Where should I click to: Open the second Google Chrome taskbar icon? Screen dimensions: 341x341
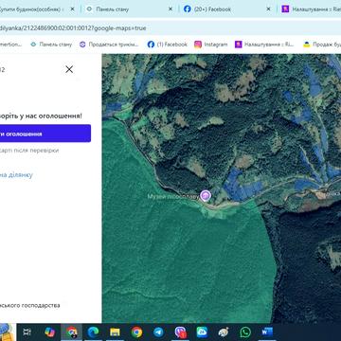point(136,332)
